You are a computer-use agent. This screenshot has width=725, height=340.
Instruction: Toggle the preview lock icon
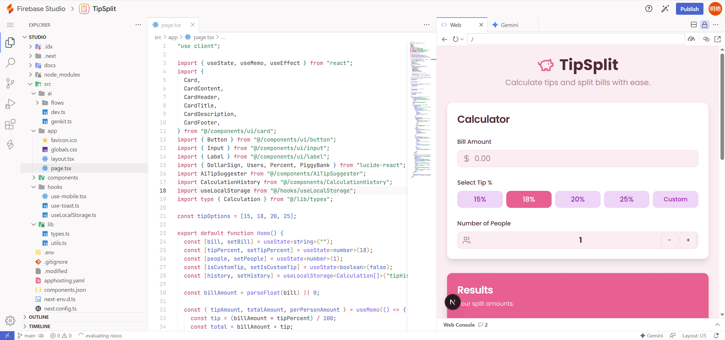coord(705,25)
